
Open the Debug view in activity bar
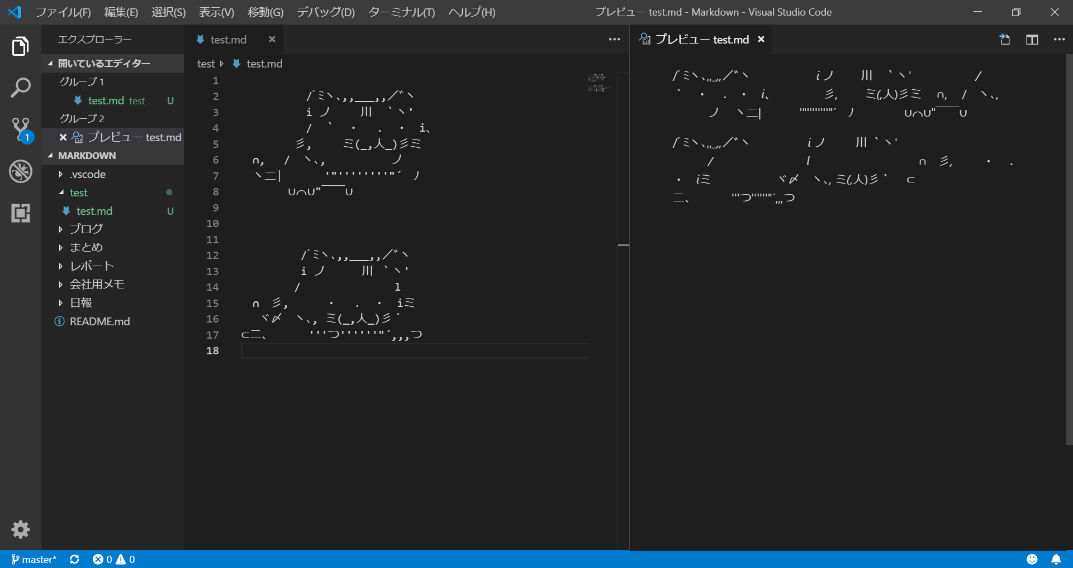[21, 171]
